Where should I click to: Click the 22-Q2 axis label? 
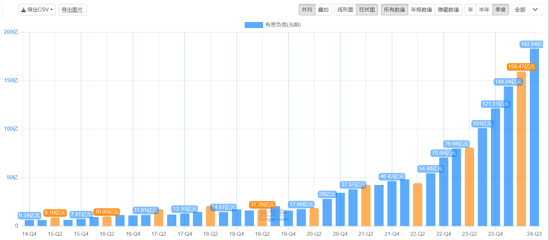pos(417,234)
